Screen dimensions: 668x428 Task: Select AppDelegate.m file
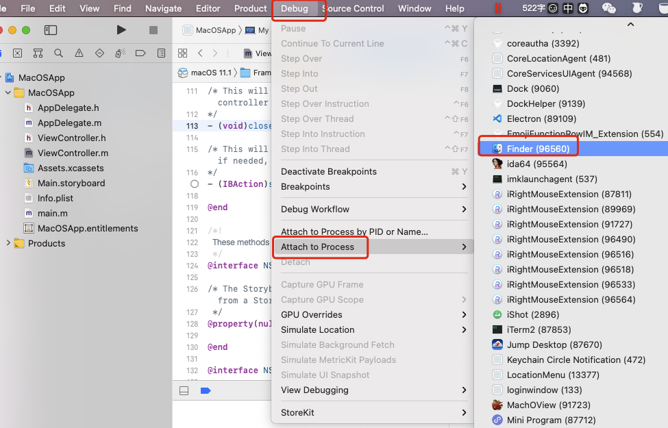pos(69,123)
